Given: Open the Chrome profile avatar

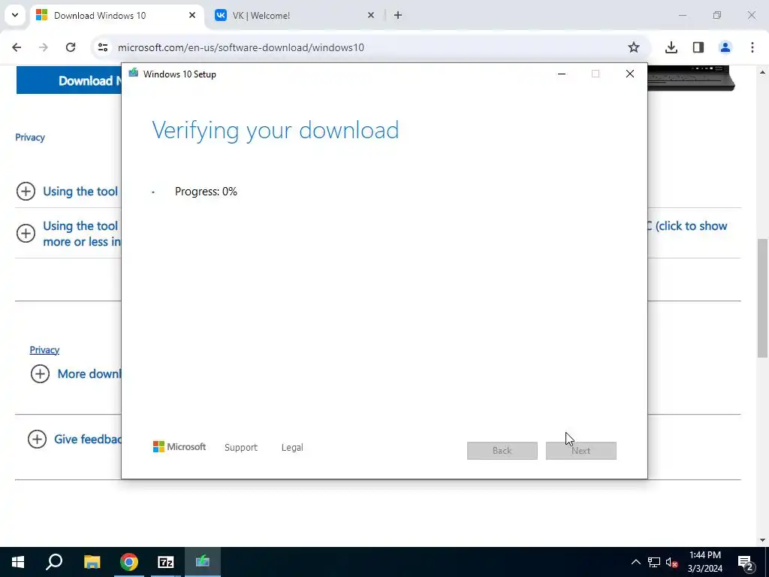Looking at the screenshot, I should [725, 47].
